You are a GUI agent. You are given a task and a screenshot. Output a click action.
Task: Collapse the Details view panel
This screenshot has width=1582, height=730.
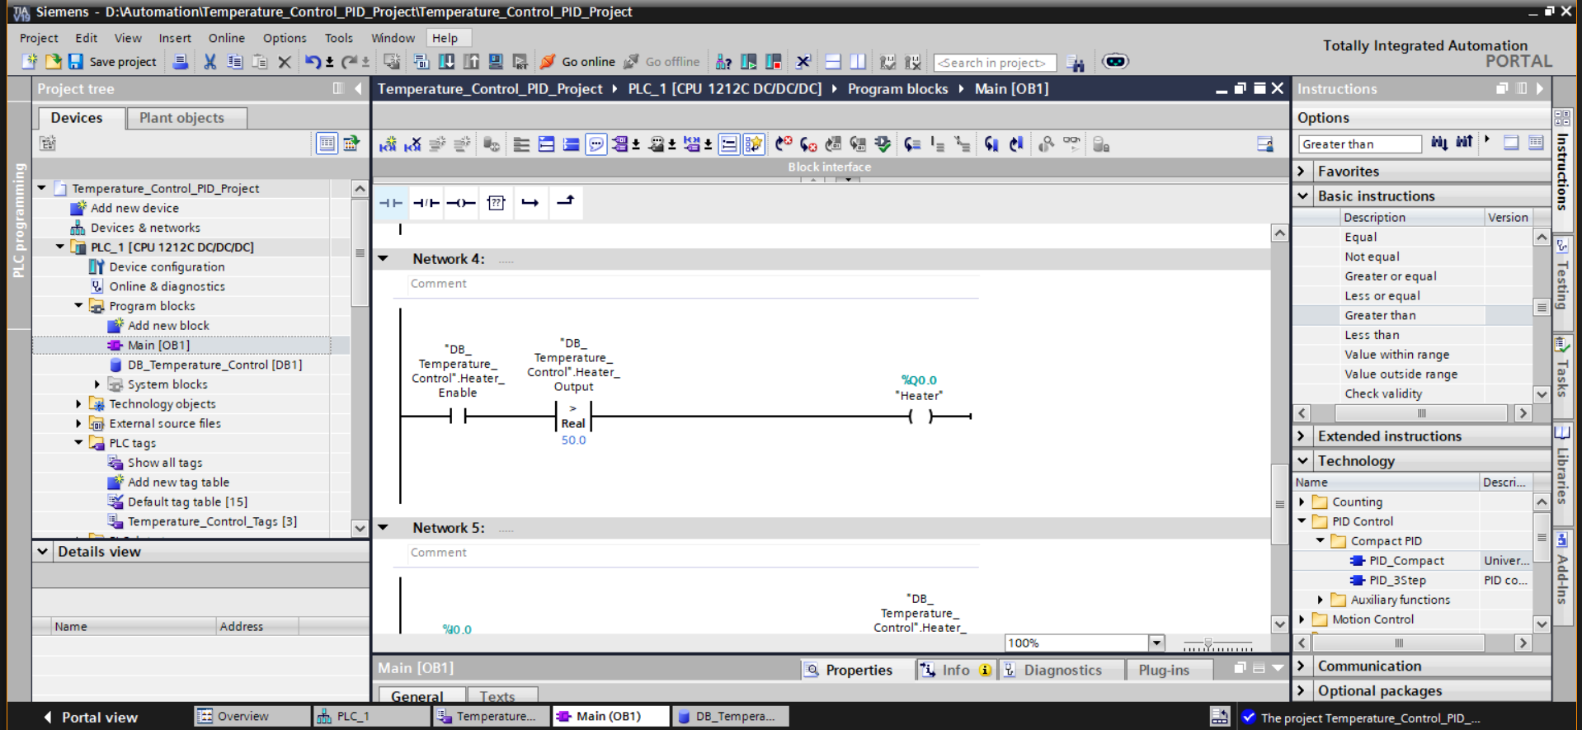(43, 552)
